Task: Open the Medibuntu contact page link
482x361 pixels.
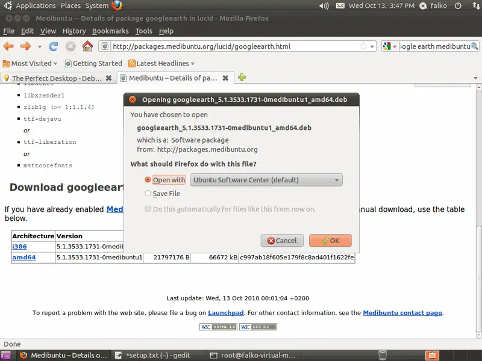Action: pyautogui.click(x=402, y=313)
